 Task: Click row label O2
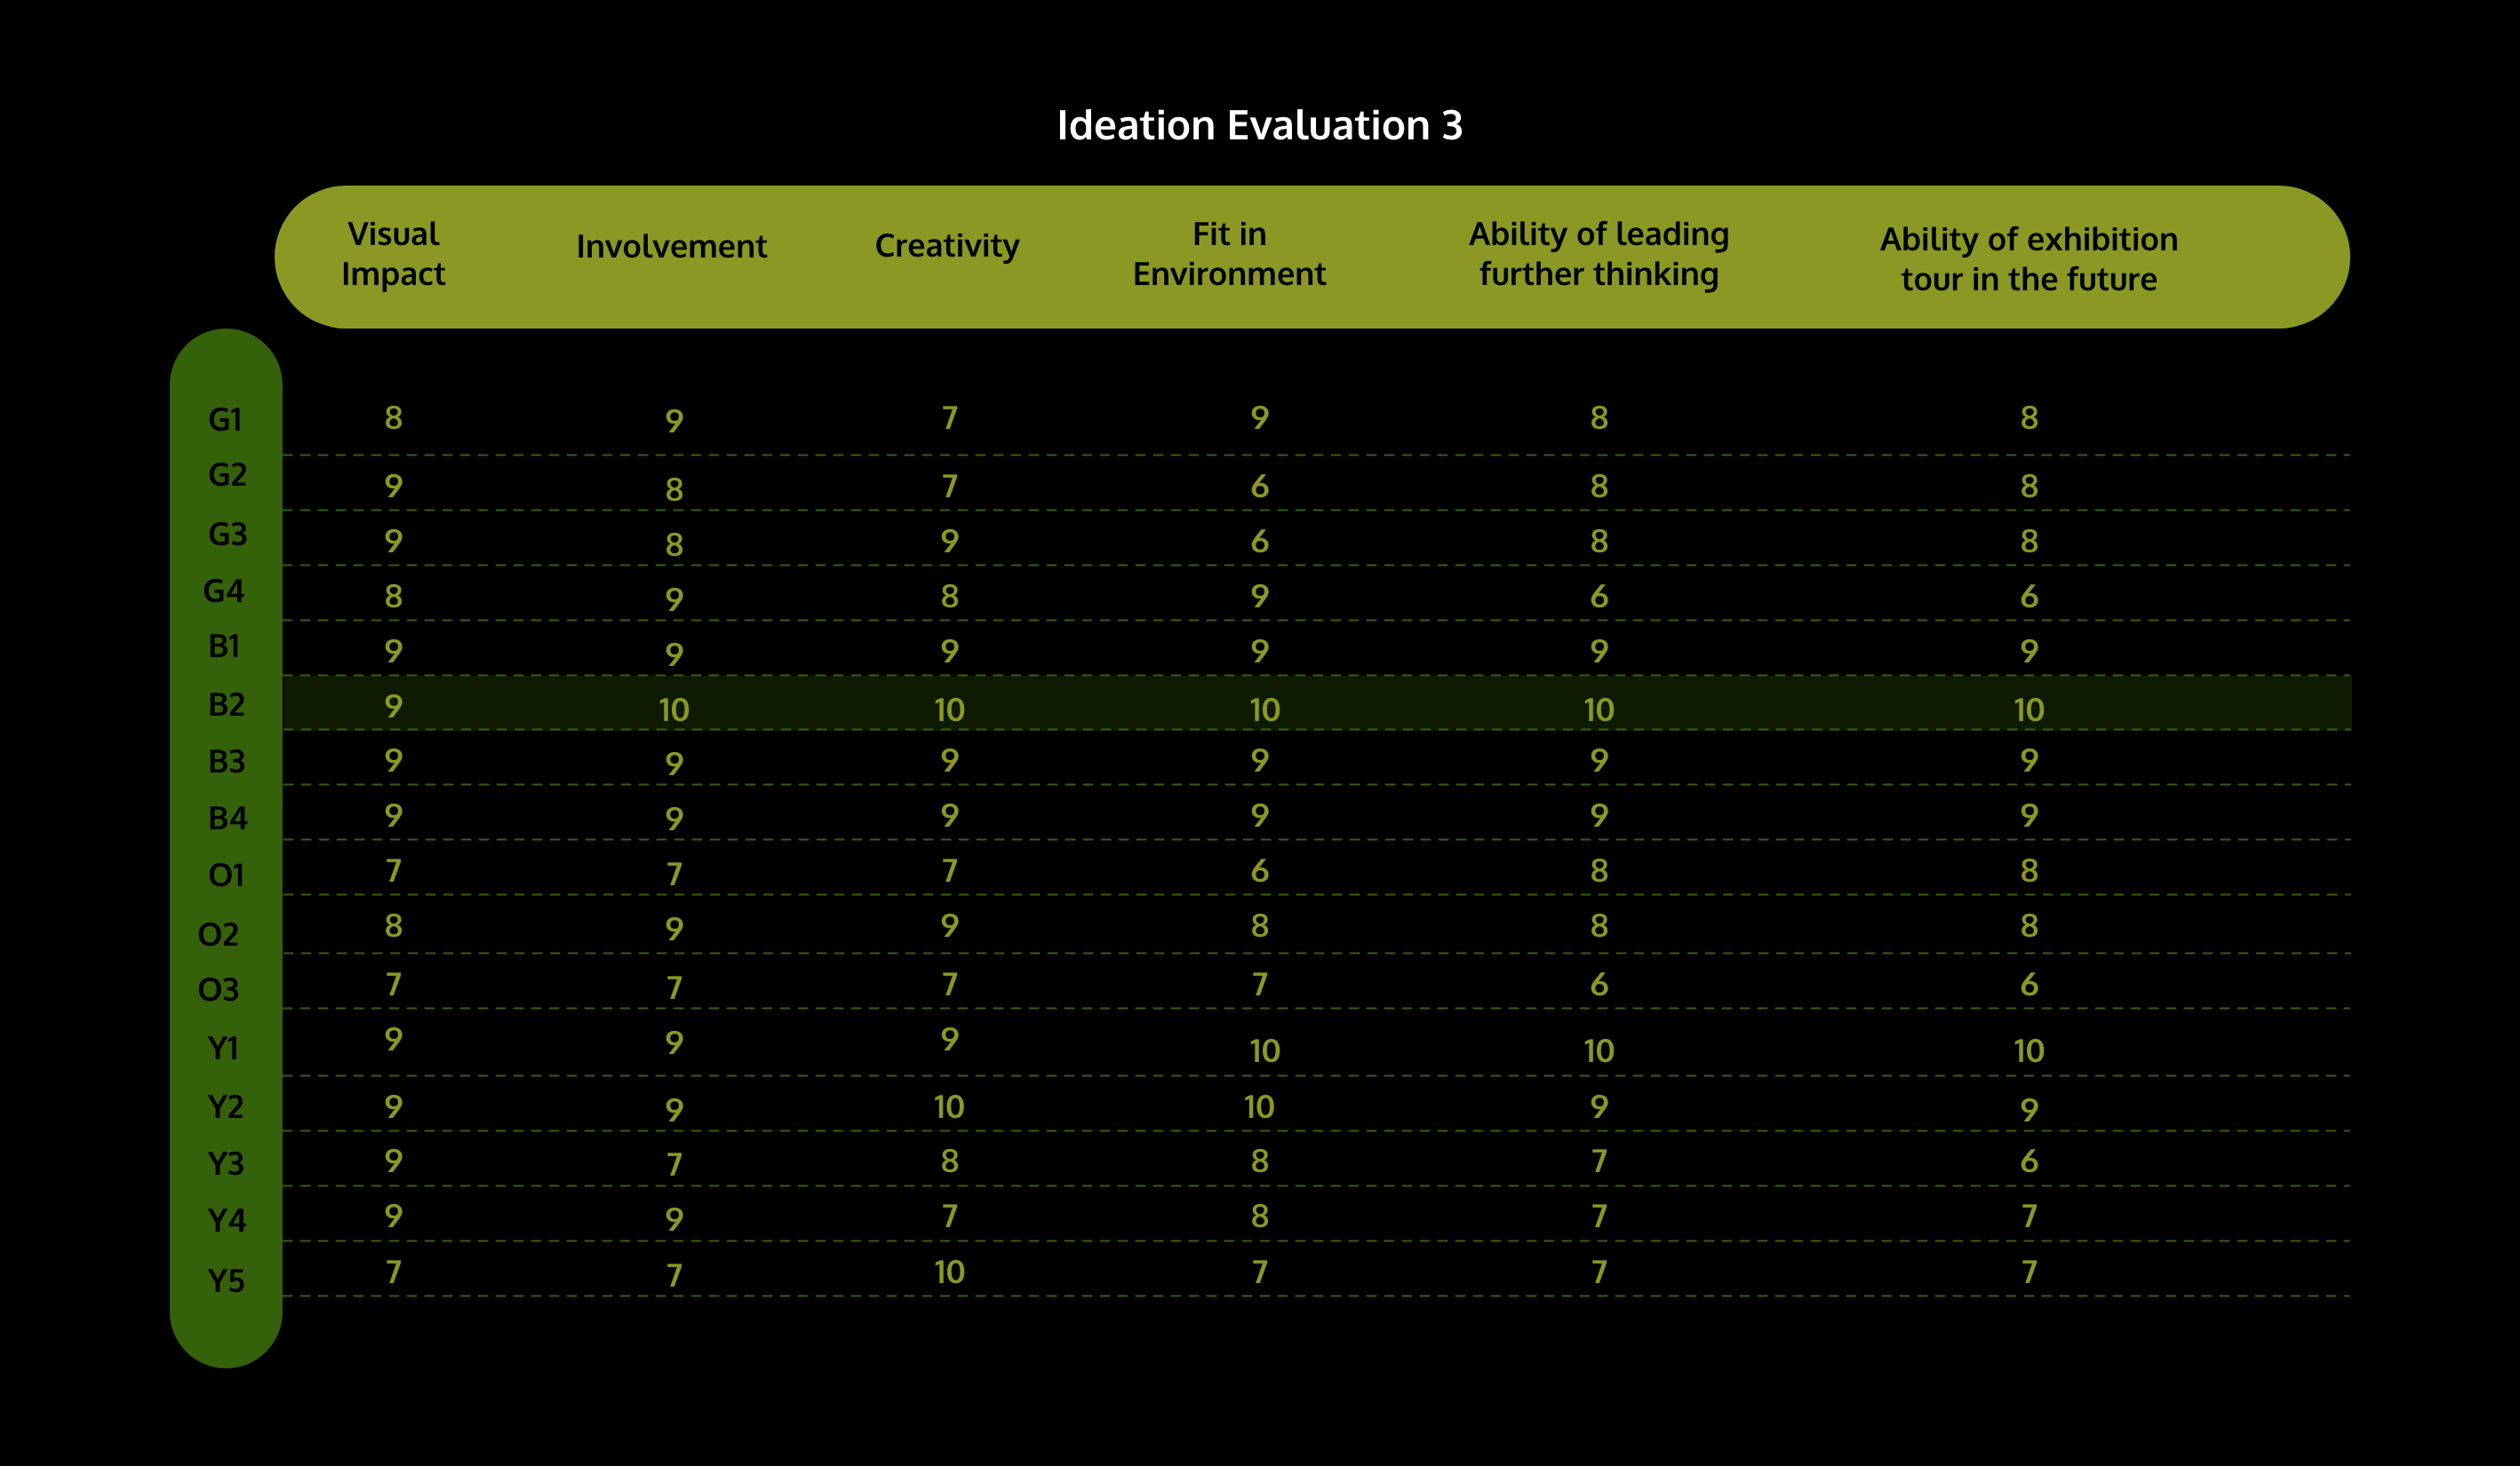(x=218, y=934)
